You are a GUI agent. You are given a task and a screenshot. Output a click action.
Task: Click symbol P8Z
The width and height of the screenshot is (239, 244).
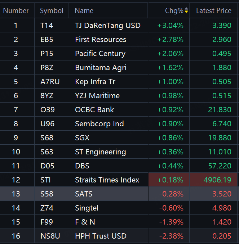(47, 68)
